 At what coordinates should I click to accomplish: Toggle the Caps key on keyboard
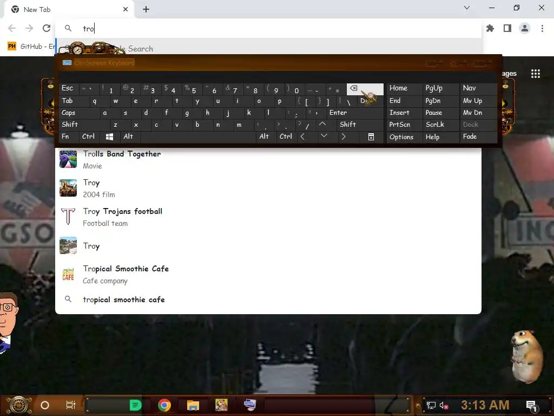point(79,113)
